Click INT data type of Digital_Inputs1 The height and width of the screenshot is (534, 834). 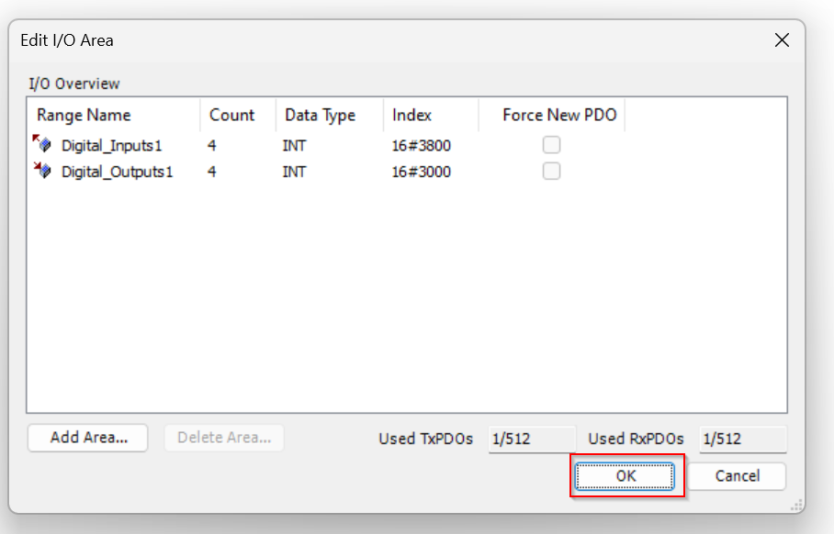(294, 146)
